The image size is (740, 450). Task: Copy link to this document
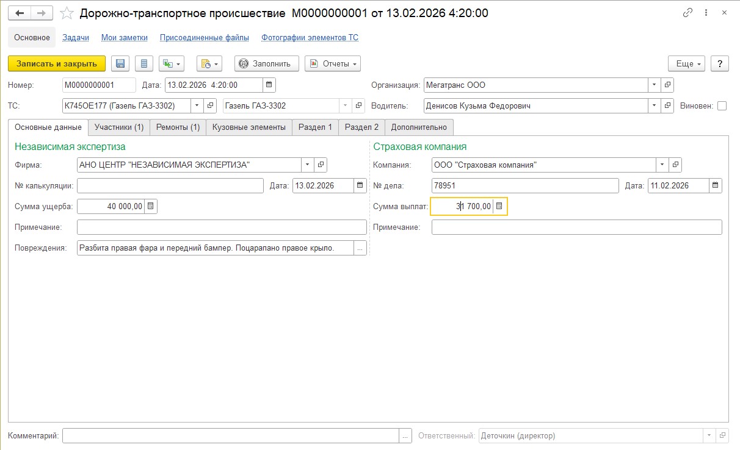pos(688,13)
